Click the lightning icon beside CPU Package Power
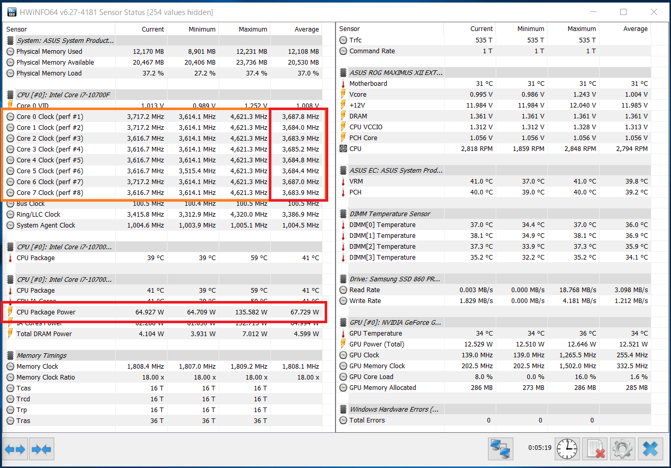Screen dimensions: 671x468 tap(10, 312)
